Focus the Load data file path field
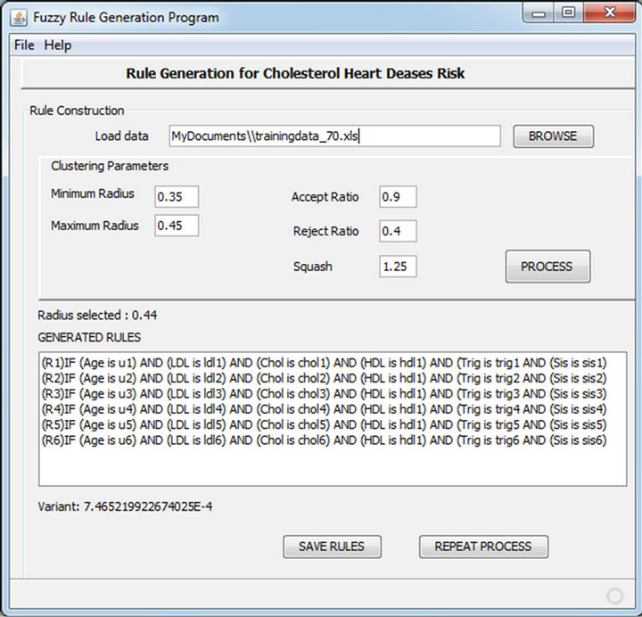 point(335,136)
